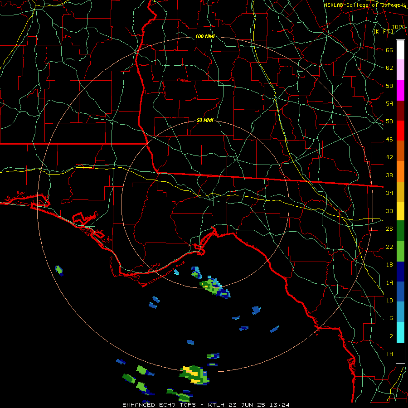Click the 46 legend scale value
408x408 pixels.
(x=389, y=139)
